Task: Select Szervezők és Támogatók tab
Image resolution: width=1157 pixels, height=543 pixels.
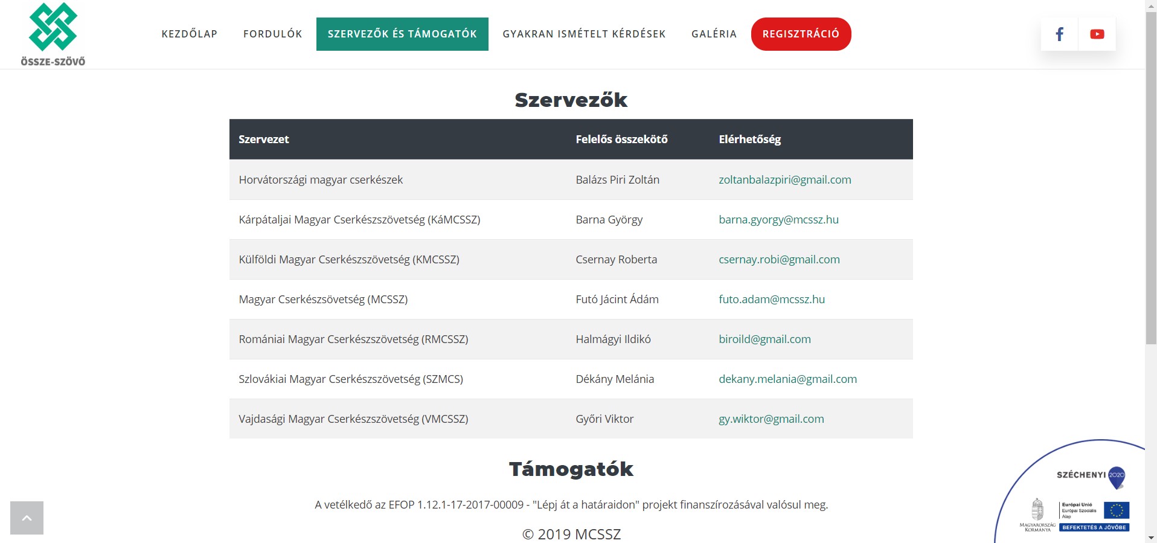Action: 402,34
